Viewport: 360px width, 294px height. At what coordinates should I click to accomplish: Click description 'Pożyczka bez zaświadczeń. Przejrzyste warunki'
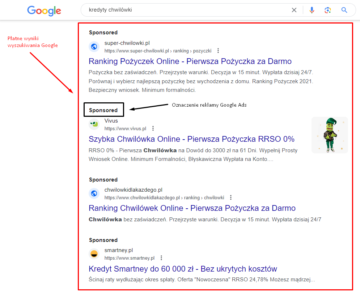pyautogui.click(x=201, y=81)
